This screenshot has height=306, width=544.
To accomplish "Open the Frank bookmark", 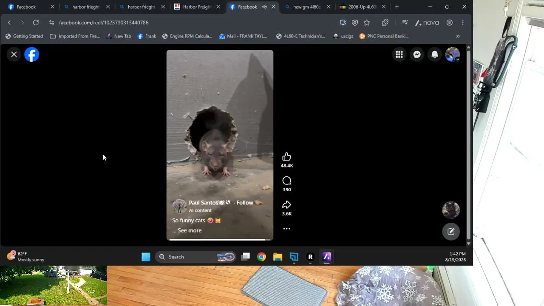I will [147, 36].
